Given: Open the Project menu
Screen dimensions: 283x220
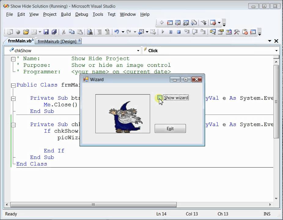Looking at the screenshot, I should pos(50,14).
